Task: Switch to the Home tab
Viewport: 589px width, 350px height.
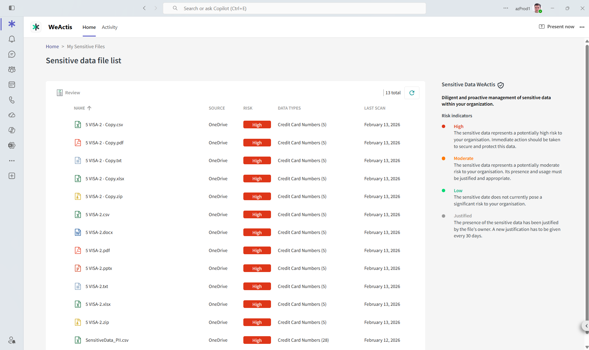Action: coord(89,27)
